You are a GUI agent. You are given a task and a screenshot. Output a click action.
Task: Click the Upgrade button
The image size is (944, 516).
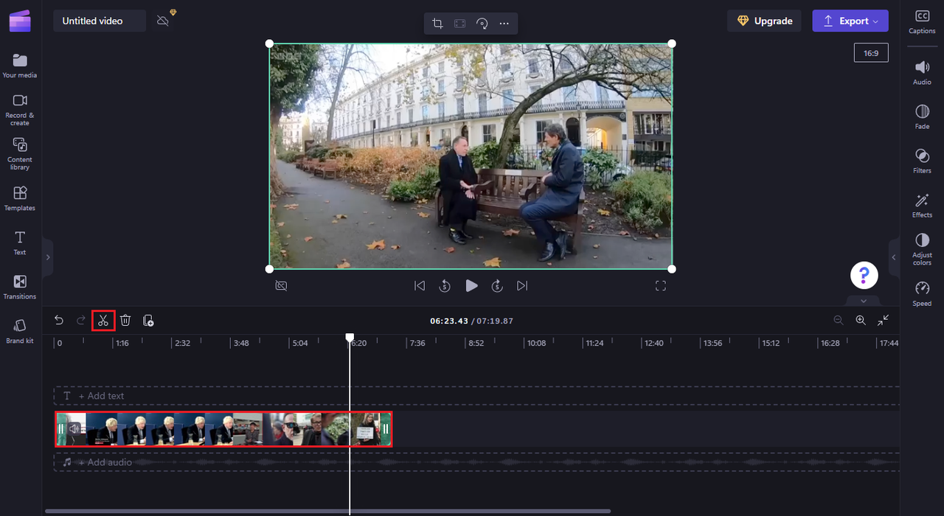pyautogui.click(x=764, y=21)
